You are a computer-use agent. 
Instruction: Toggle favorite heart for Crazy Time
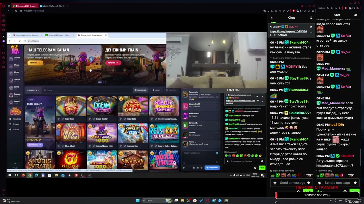[x=59, y=119]
